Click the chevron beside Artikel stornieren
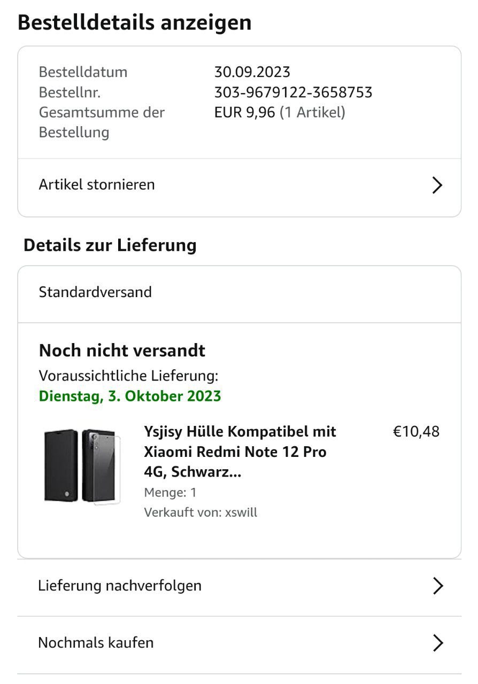 (x=437, y=185)
